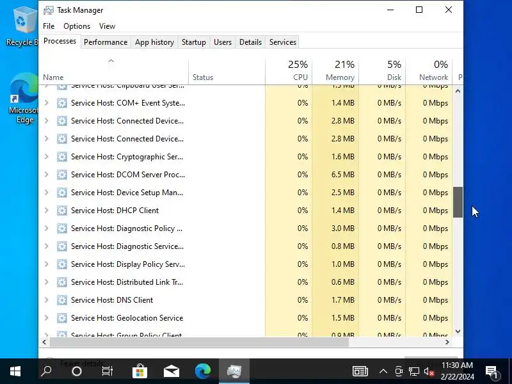
Task: Sort processes by CPU column
Action: click(289, 72)
